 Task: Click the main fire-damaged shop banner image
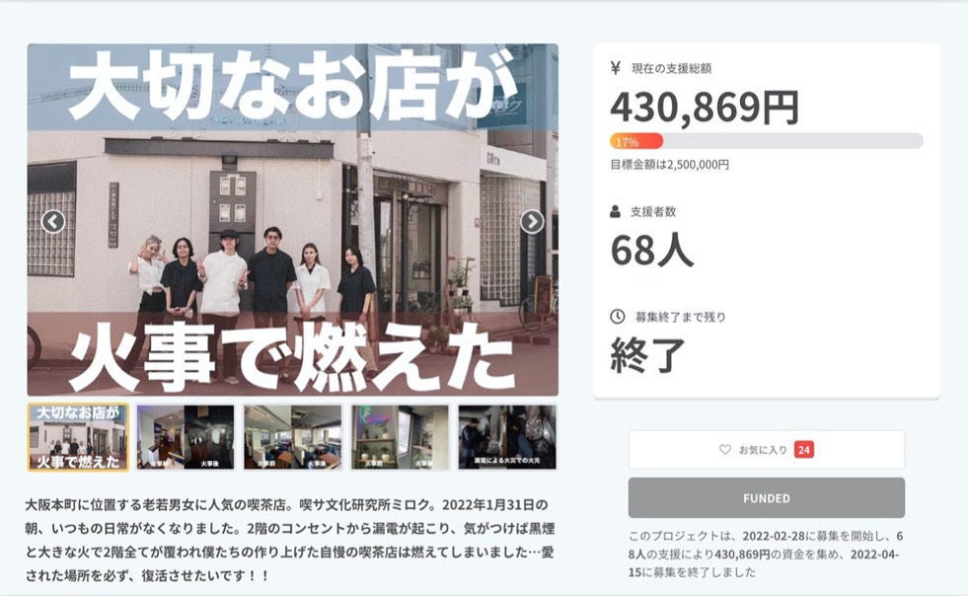pyautogui.click(x=293, y=220)
